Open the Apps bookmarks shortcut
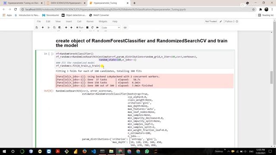This screenshot has height=155, width=276. pyautogui.click(x=7, y=15)
